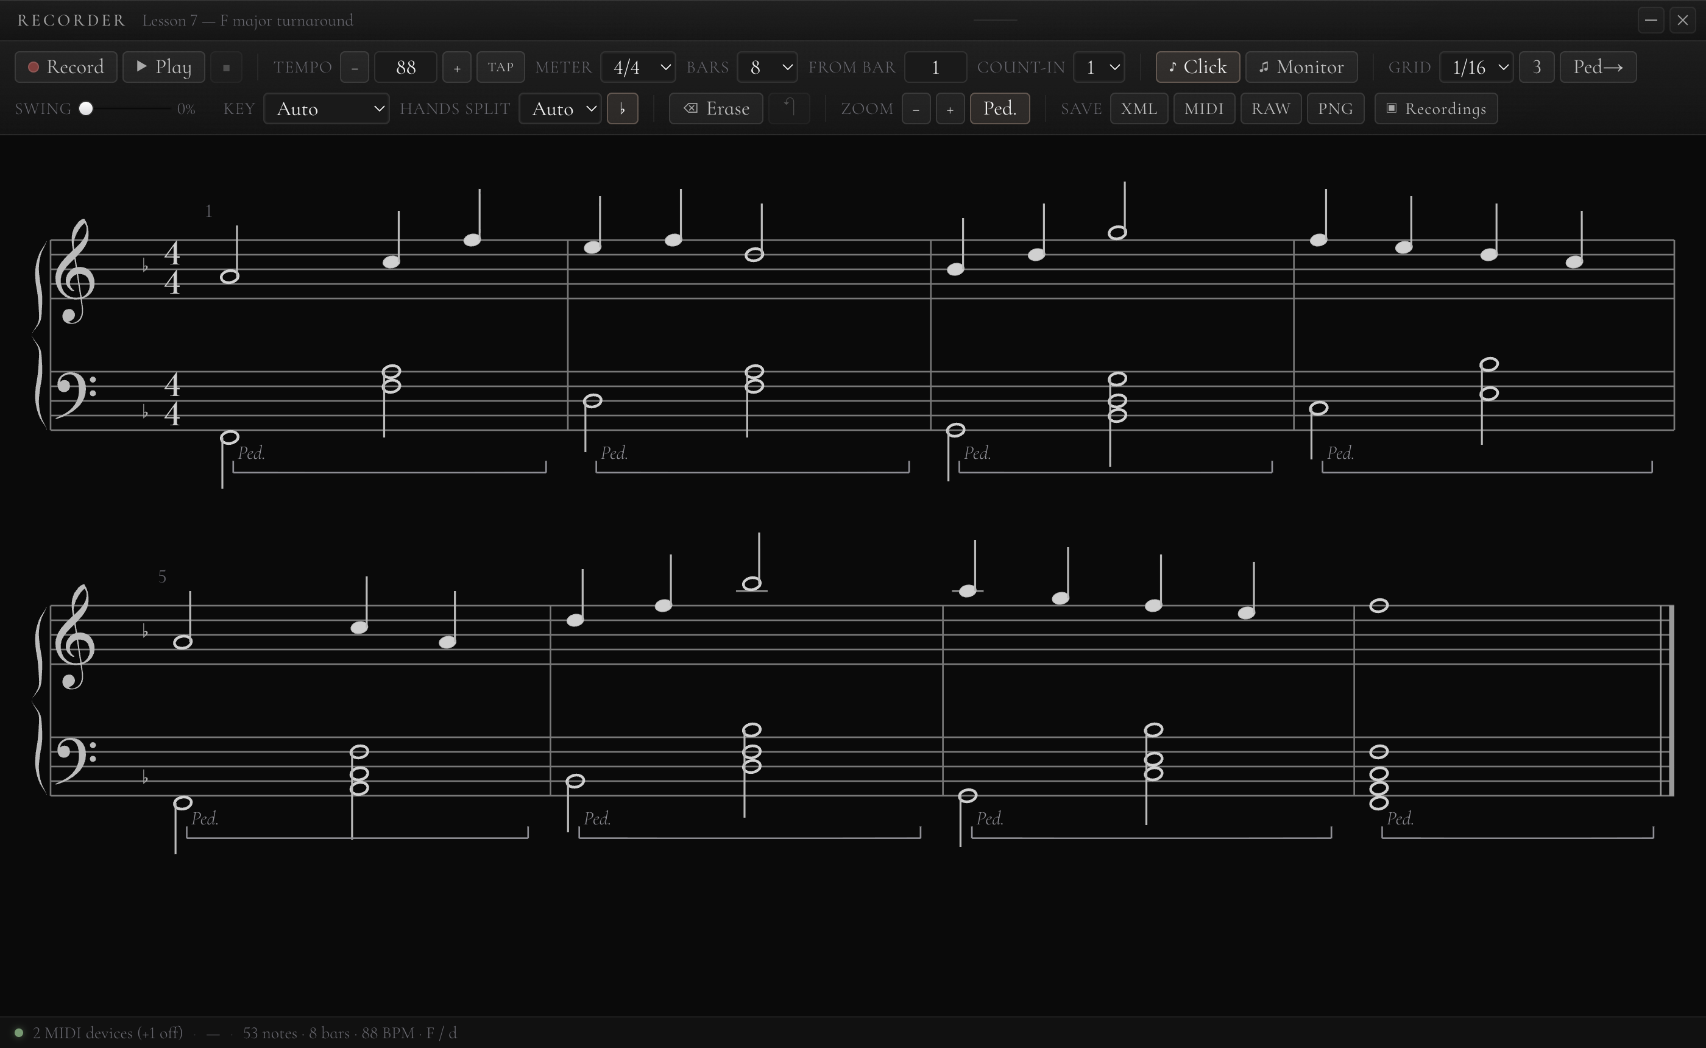
Task: Click the 4/4 time signature in the treble staff
Action: click(x=172, y=268)
